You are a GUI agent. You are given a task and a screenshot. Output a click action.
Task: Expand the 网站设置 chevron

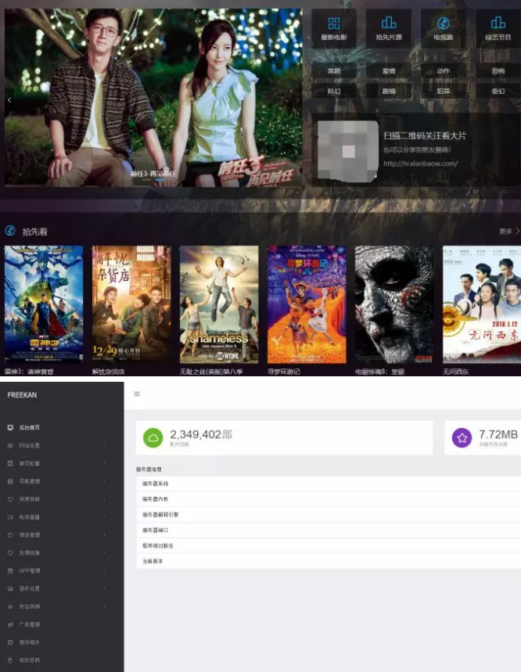pyautogui.click(x=105, y=445)
